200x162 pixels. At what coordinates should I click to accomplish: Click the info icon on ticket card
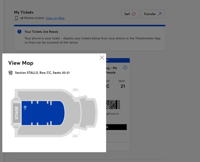point(125,67)
